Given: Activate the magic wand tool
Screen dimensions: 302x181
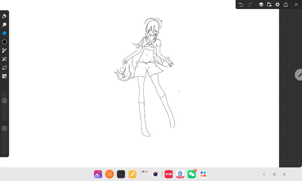Looking at the screenshot, I should [4, 59].
